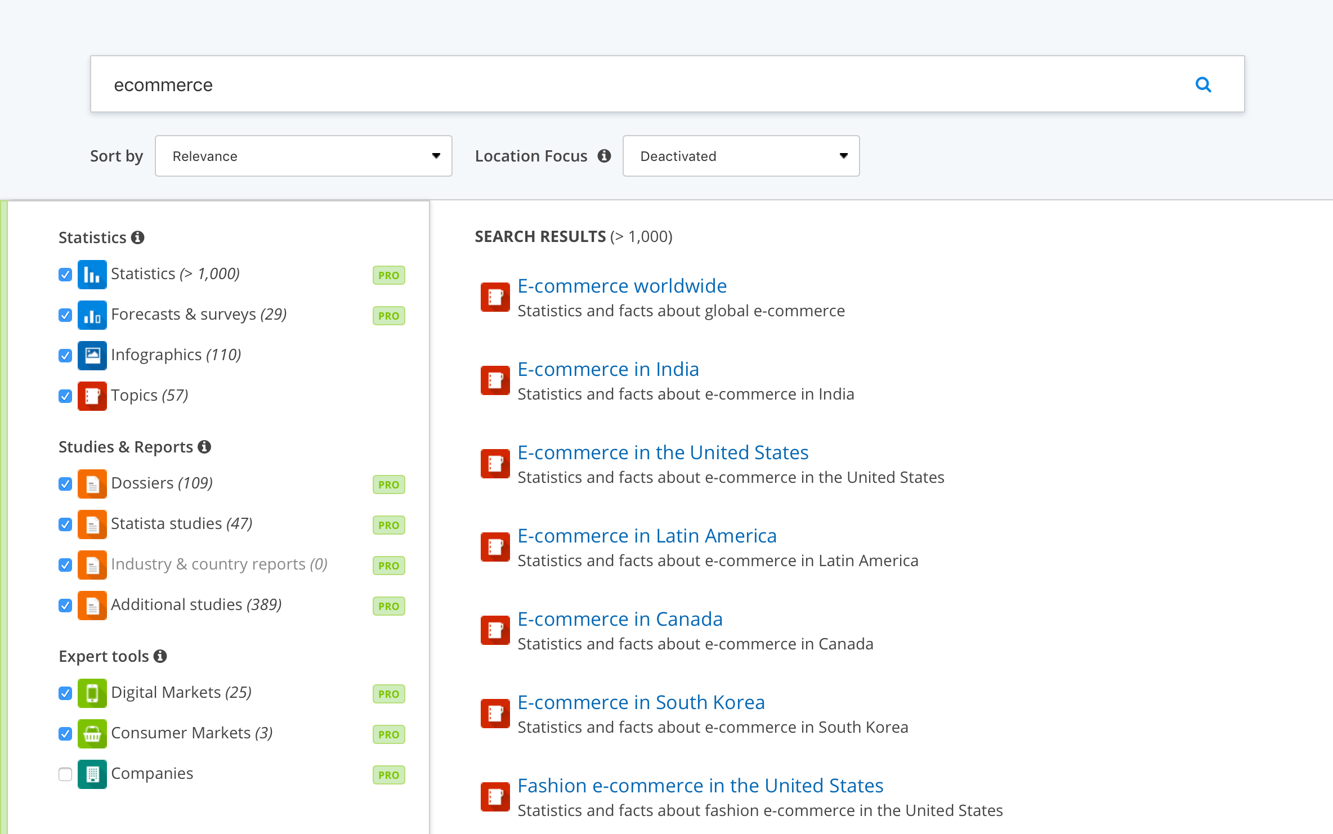Click the Dossiers (109) label
Viewport: 1333px width, 834px height.
[162, 483]
